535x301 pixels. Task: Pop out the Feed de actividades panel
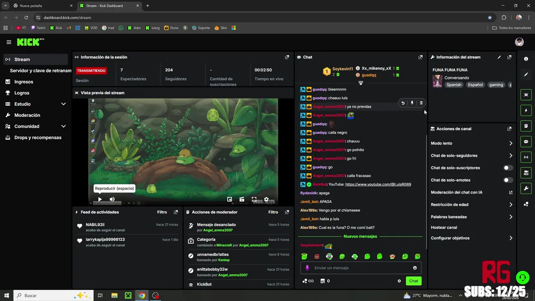pyautogui.click(x=176, y=212)
